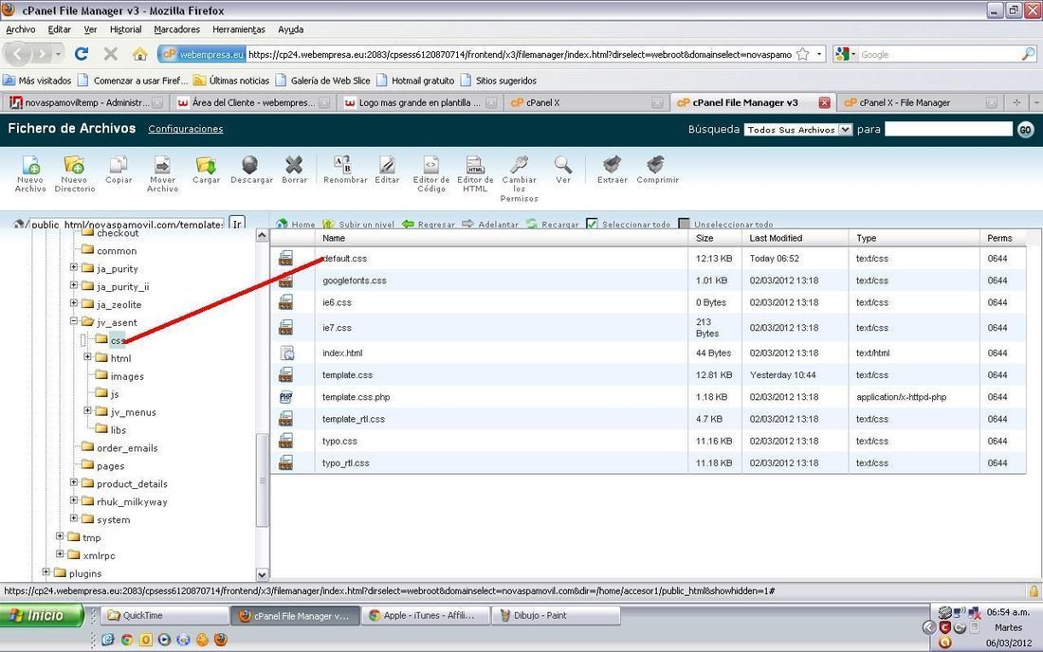
Task: Open the QuickTime taskbar item
Action: pos(165,615)
